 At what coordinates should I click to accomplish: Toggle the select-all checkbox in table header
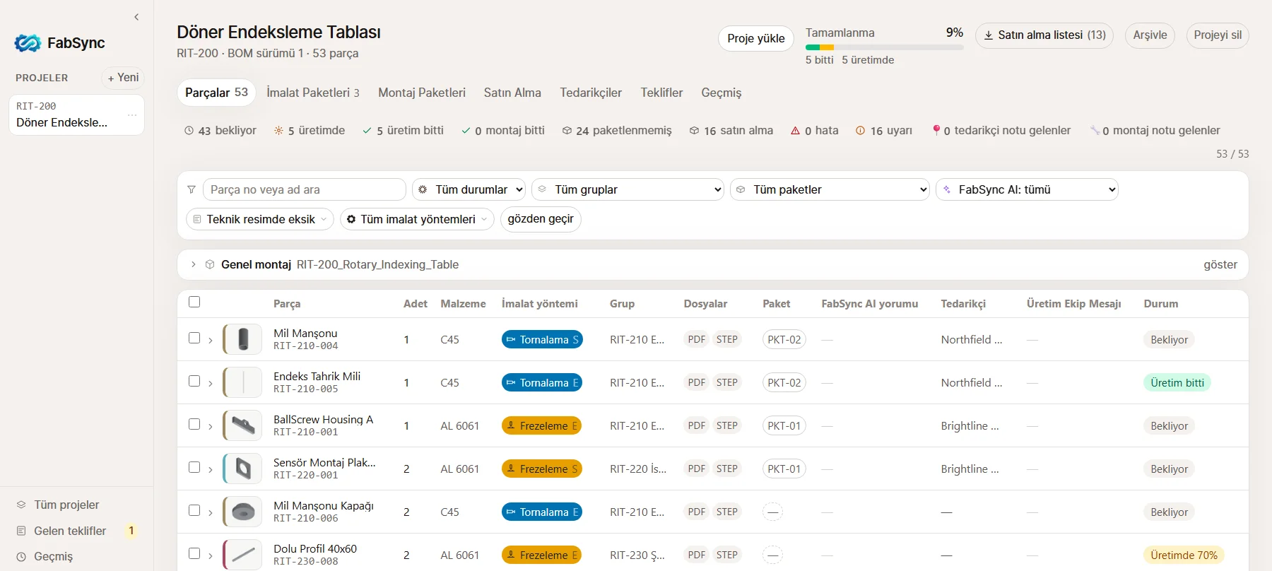[194, 302]
